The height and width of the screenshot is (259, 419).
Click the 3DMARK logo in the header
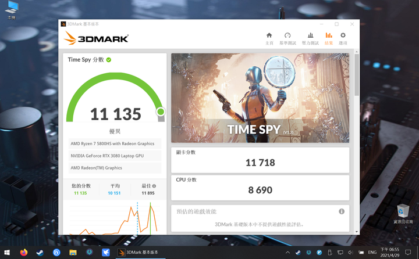96,38
